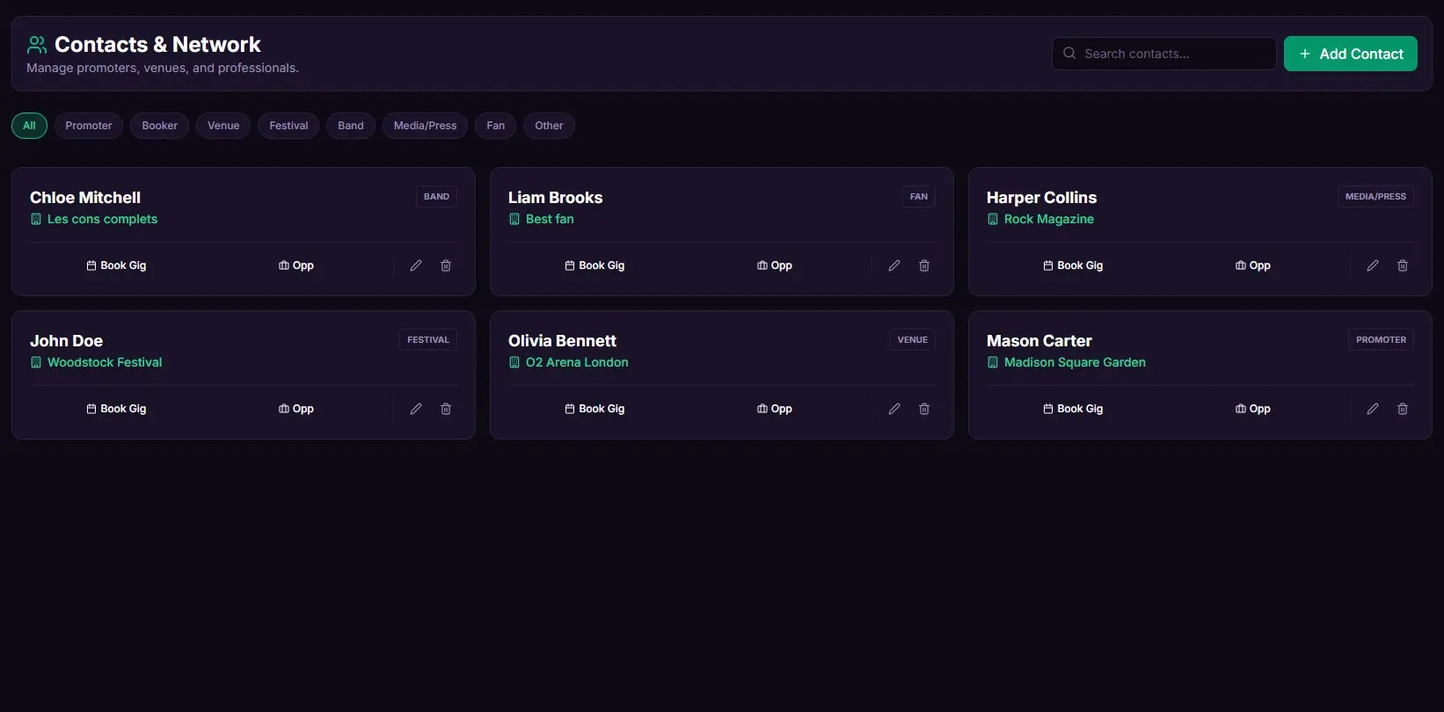
Task: Delete Olivia Bennett contact via trash icon
Action: (x=924, y=409)
